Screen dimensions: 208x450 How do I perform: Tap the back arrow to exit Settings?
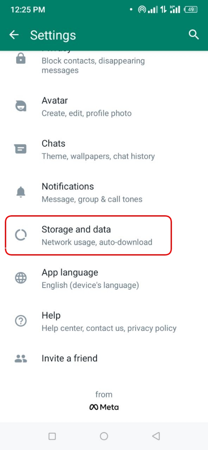coord(14,34)
